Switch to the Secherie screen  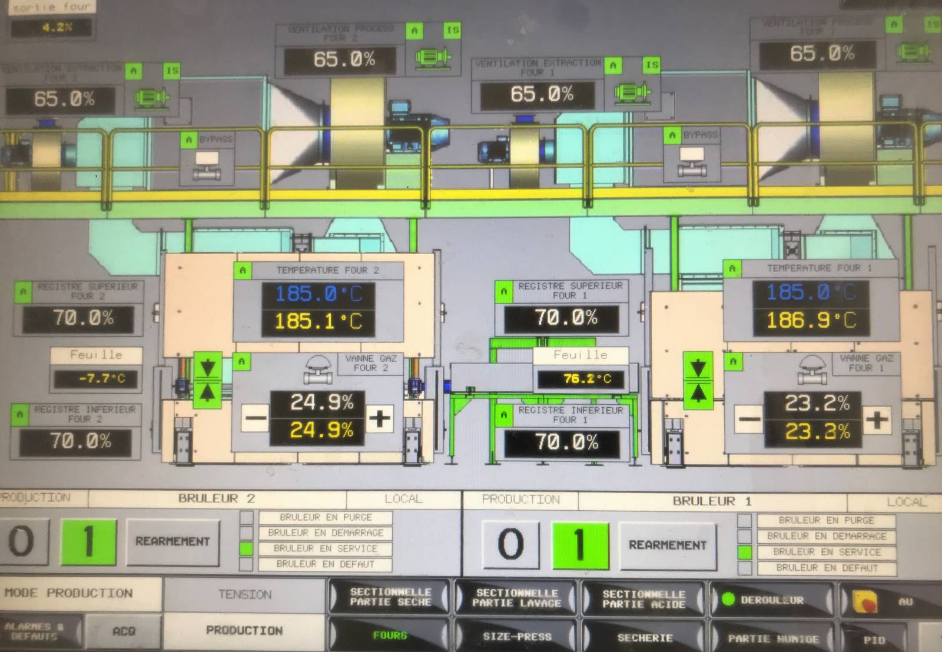click(x=644, y=637)
